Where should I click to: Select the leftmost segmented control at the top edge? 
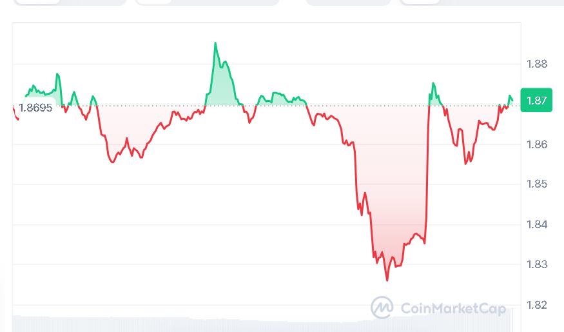point(63,3)
